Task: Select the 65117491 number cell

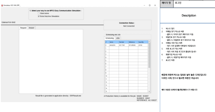Action: (123, 45)
